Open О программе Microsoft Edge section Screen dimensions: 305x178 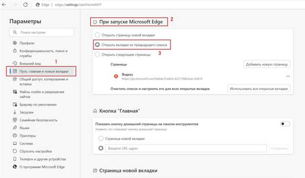coord(42,167)
